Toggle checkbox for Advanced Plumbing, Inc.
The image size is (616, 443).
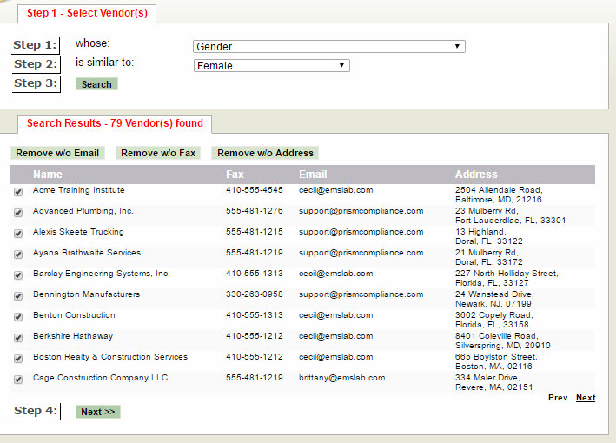[18, 213]
